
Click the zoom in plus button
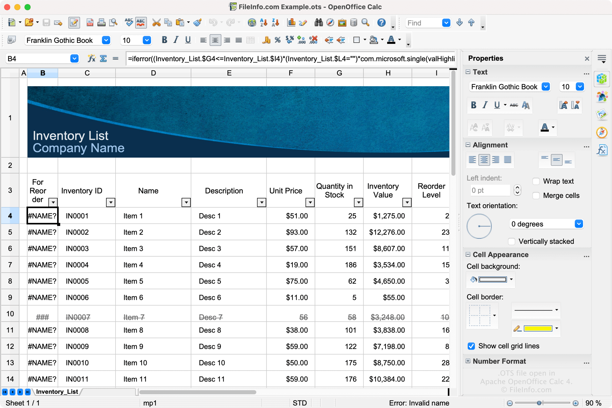click(x=576, y=403)
